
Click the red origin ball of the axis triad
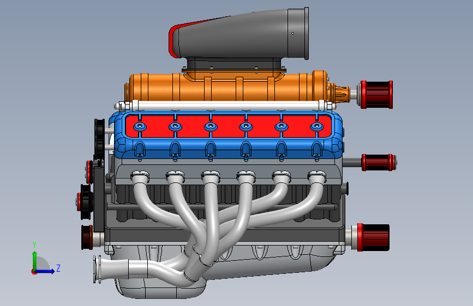34,272
